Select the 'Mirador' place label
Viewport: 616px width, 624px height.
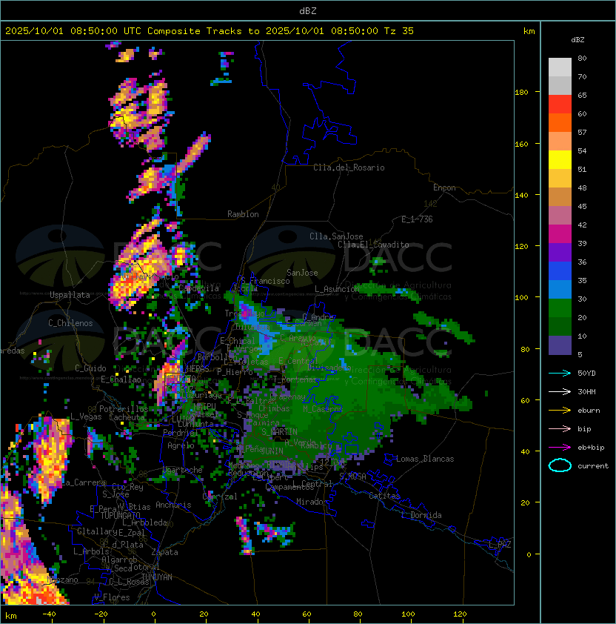tap(312, 502)
